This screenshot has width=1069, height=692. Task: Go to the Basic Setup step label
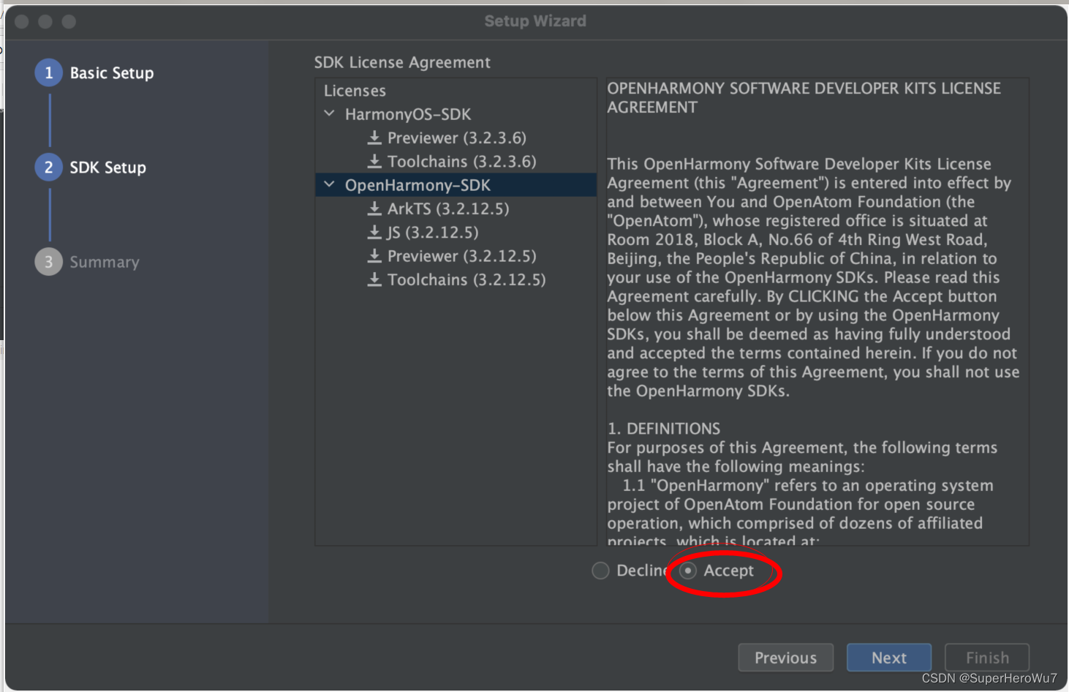112,73
